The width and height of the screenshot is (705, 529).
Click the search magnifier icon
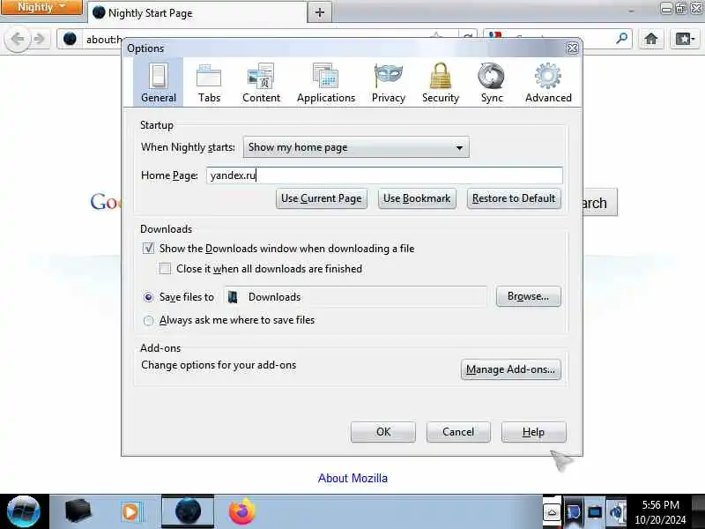point(622,39)
